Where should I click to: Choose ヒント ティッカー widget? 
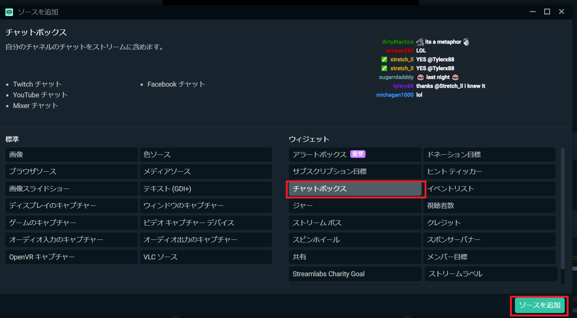[489, 172]
